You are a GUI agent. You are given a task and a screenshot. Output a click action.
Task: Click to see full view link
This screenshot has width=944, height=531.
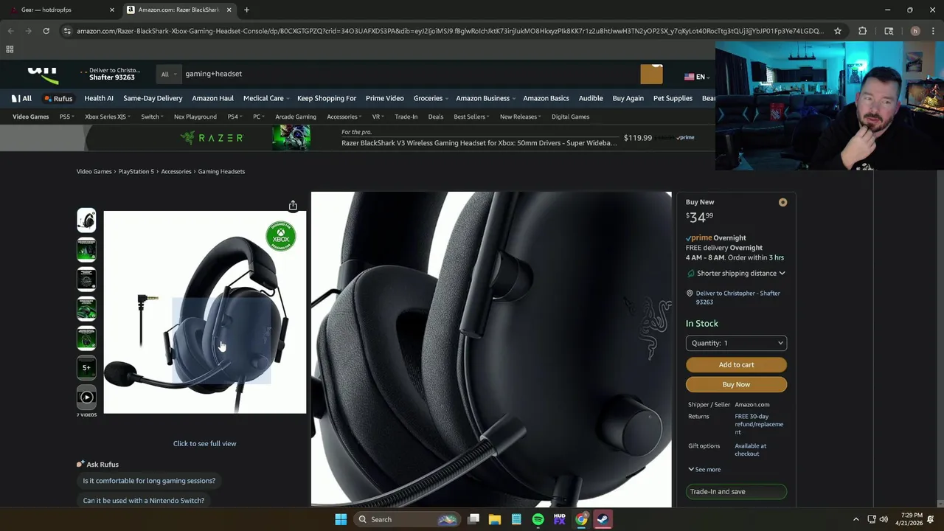coord(204,443)
